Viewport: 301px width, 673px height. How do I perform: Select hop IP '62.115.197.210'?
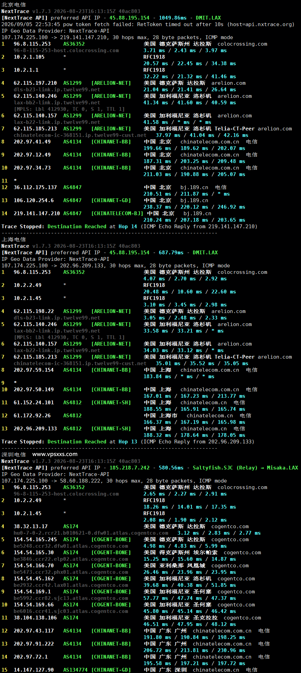click(35, 83)
